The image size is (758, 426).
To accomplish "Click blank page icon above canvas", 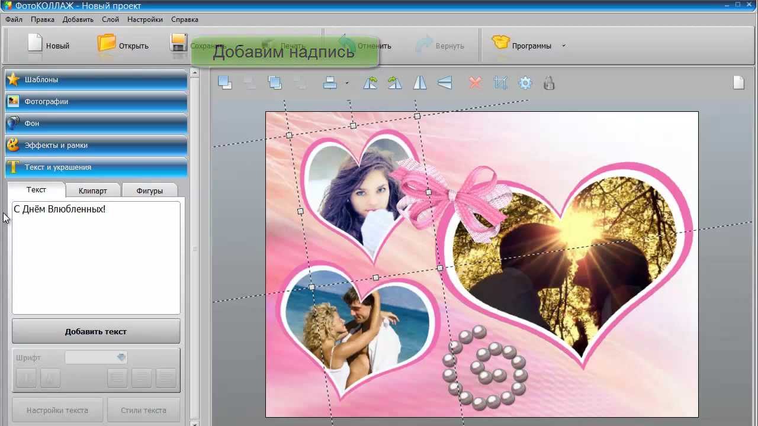I will (x=738, y=82).
